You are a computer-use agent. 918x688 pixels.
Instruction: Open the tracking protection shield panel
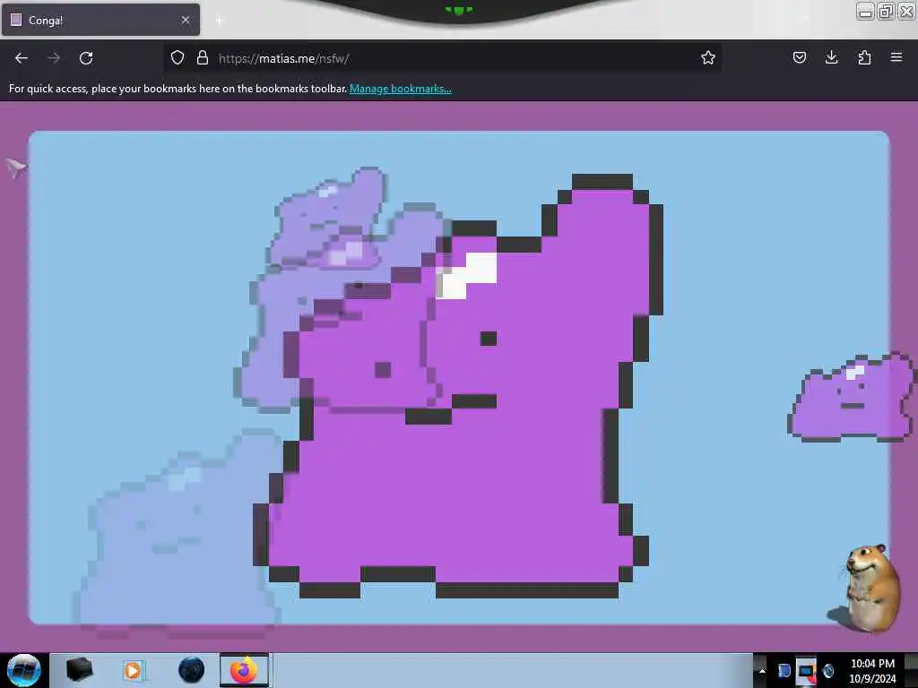tap(178, 58)
